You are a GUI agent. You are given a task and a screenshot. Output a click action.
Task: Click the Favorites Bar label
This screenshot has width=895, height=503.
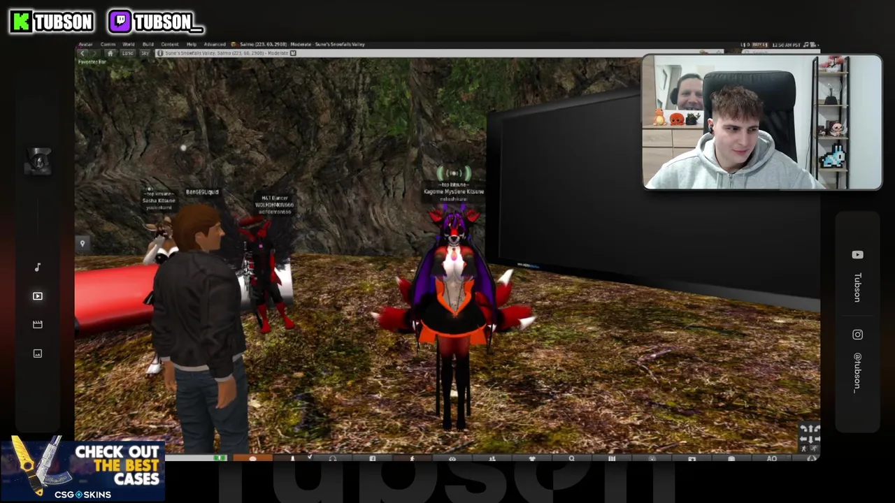click(x=92, y=61)
